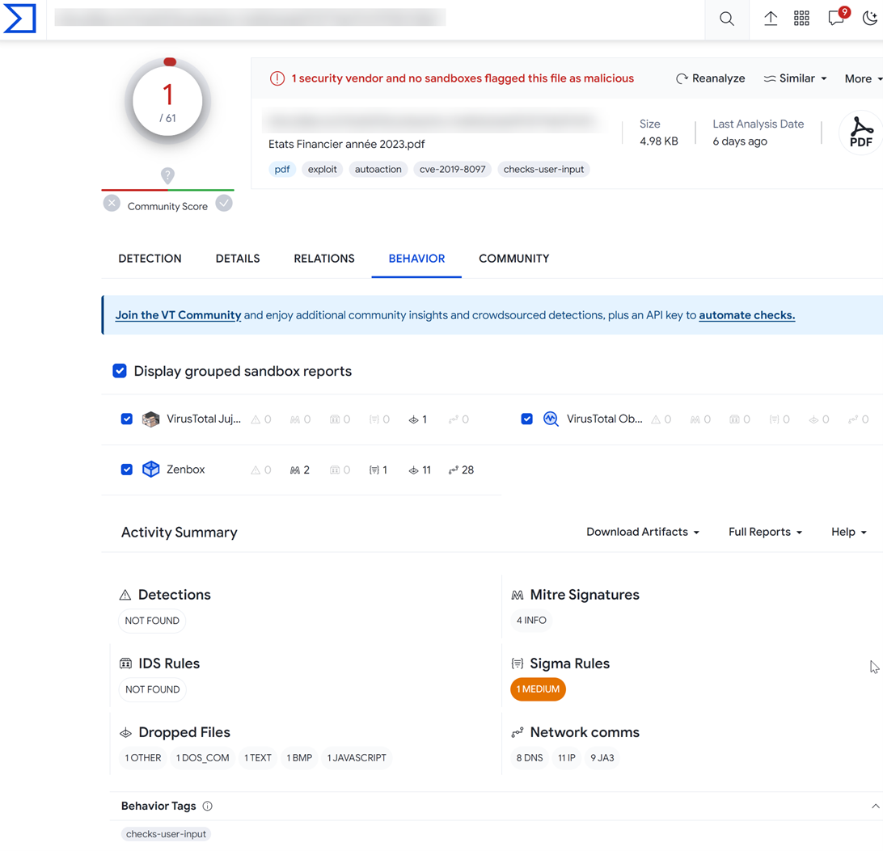Viewport: 883px width, 851px height.
Task: Click the Detections warning triangle icon
Action: 125,595
